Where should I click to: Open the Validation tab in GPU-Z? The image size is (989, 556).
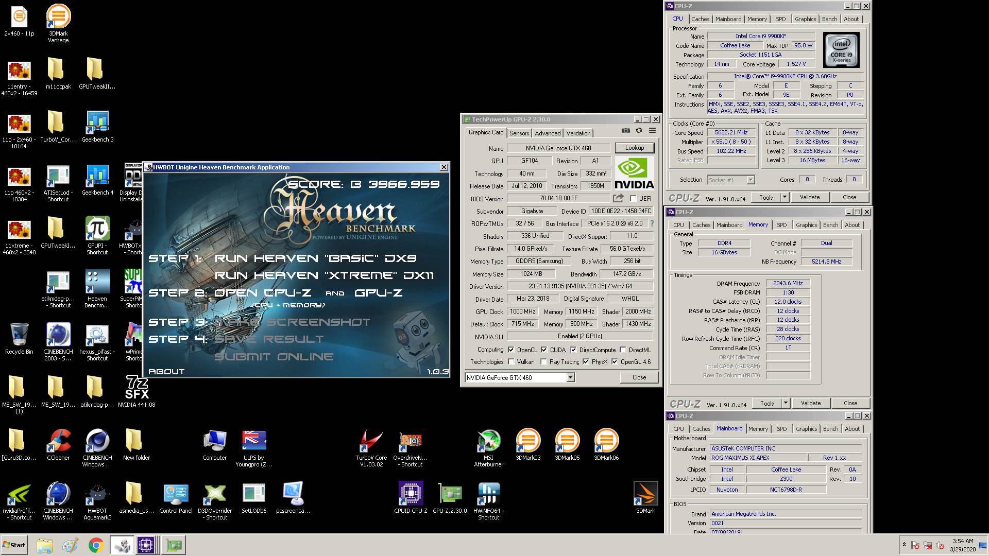578,133
